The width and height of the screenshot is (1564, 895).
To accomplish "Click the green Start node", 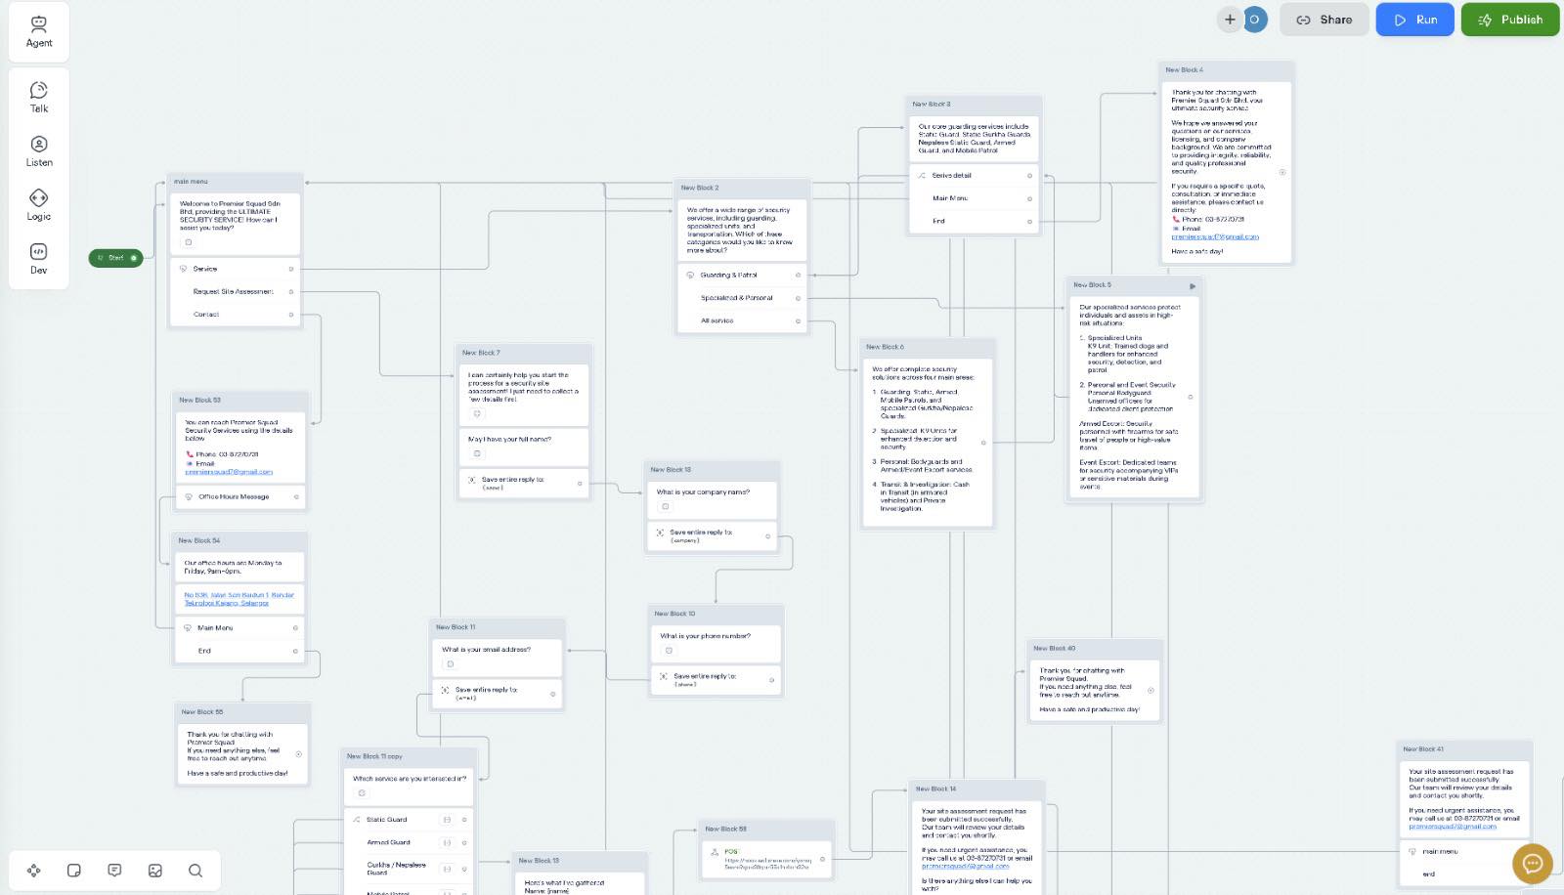I will point(115,258).
